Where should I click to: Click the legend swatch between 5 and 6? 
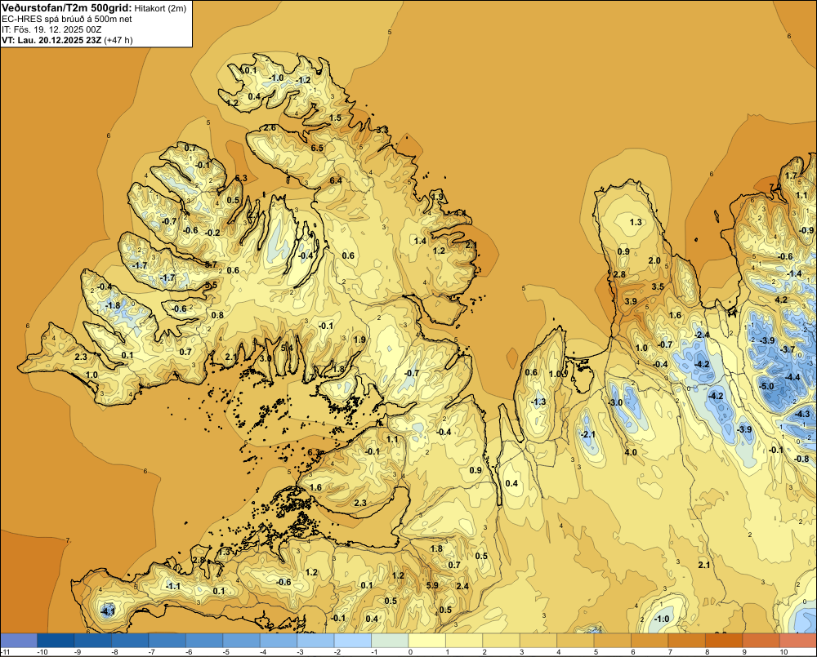coord(612,640)
